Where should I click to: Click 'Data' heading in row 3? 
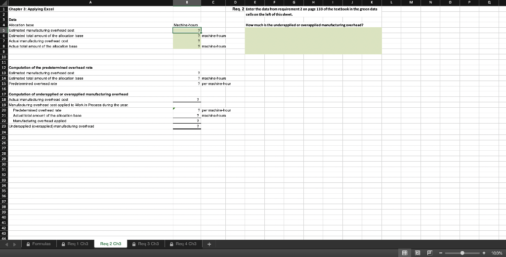[12, 20]
